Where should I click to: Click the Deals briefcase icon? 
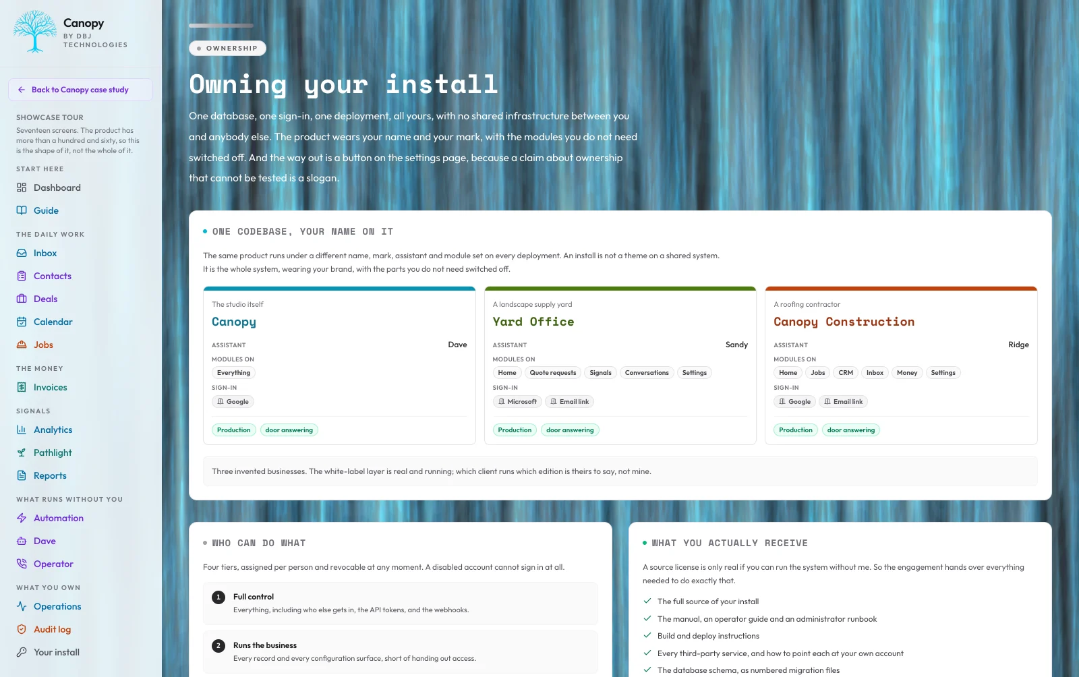22,299
